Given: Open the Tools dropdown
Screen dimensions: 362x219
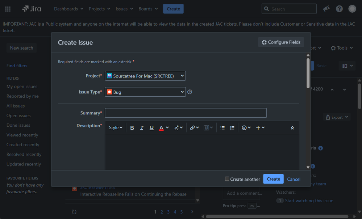Looking at the screenshot, I should coord(342,48).
